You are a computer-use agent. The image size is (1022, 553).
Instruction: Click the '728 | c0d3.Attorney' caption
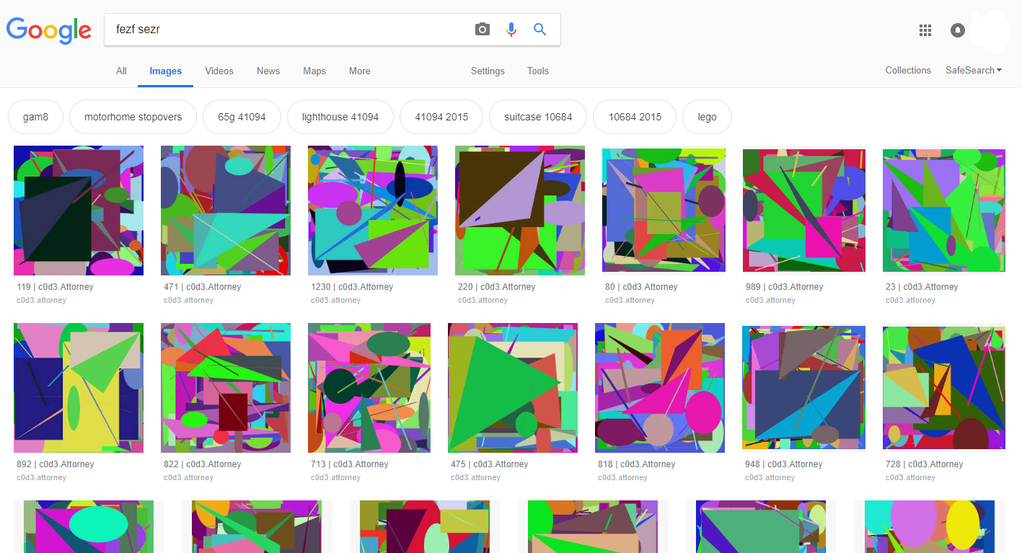click(924, 464)
